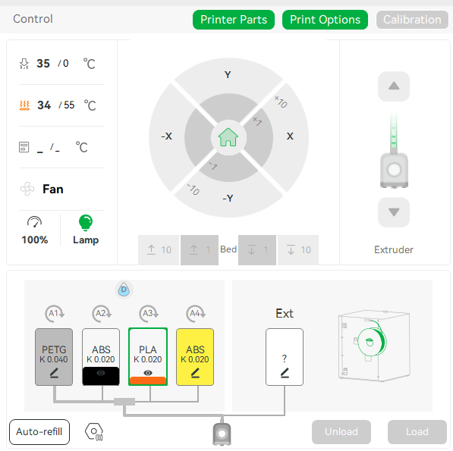Toggle the chamber Lamp bulb icon
The image size is (453, 451).
click(86, 223)
